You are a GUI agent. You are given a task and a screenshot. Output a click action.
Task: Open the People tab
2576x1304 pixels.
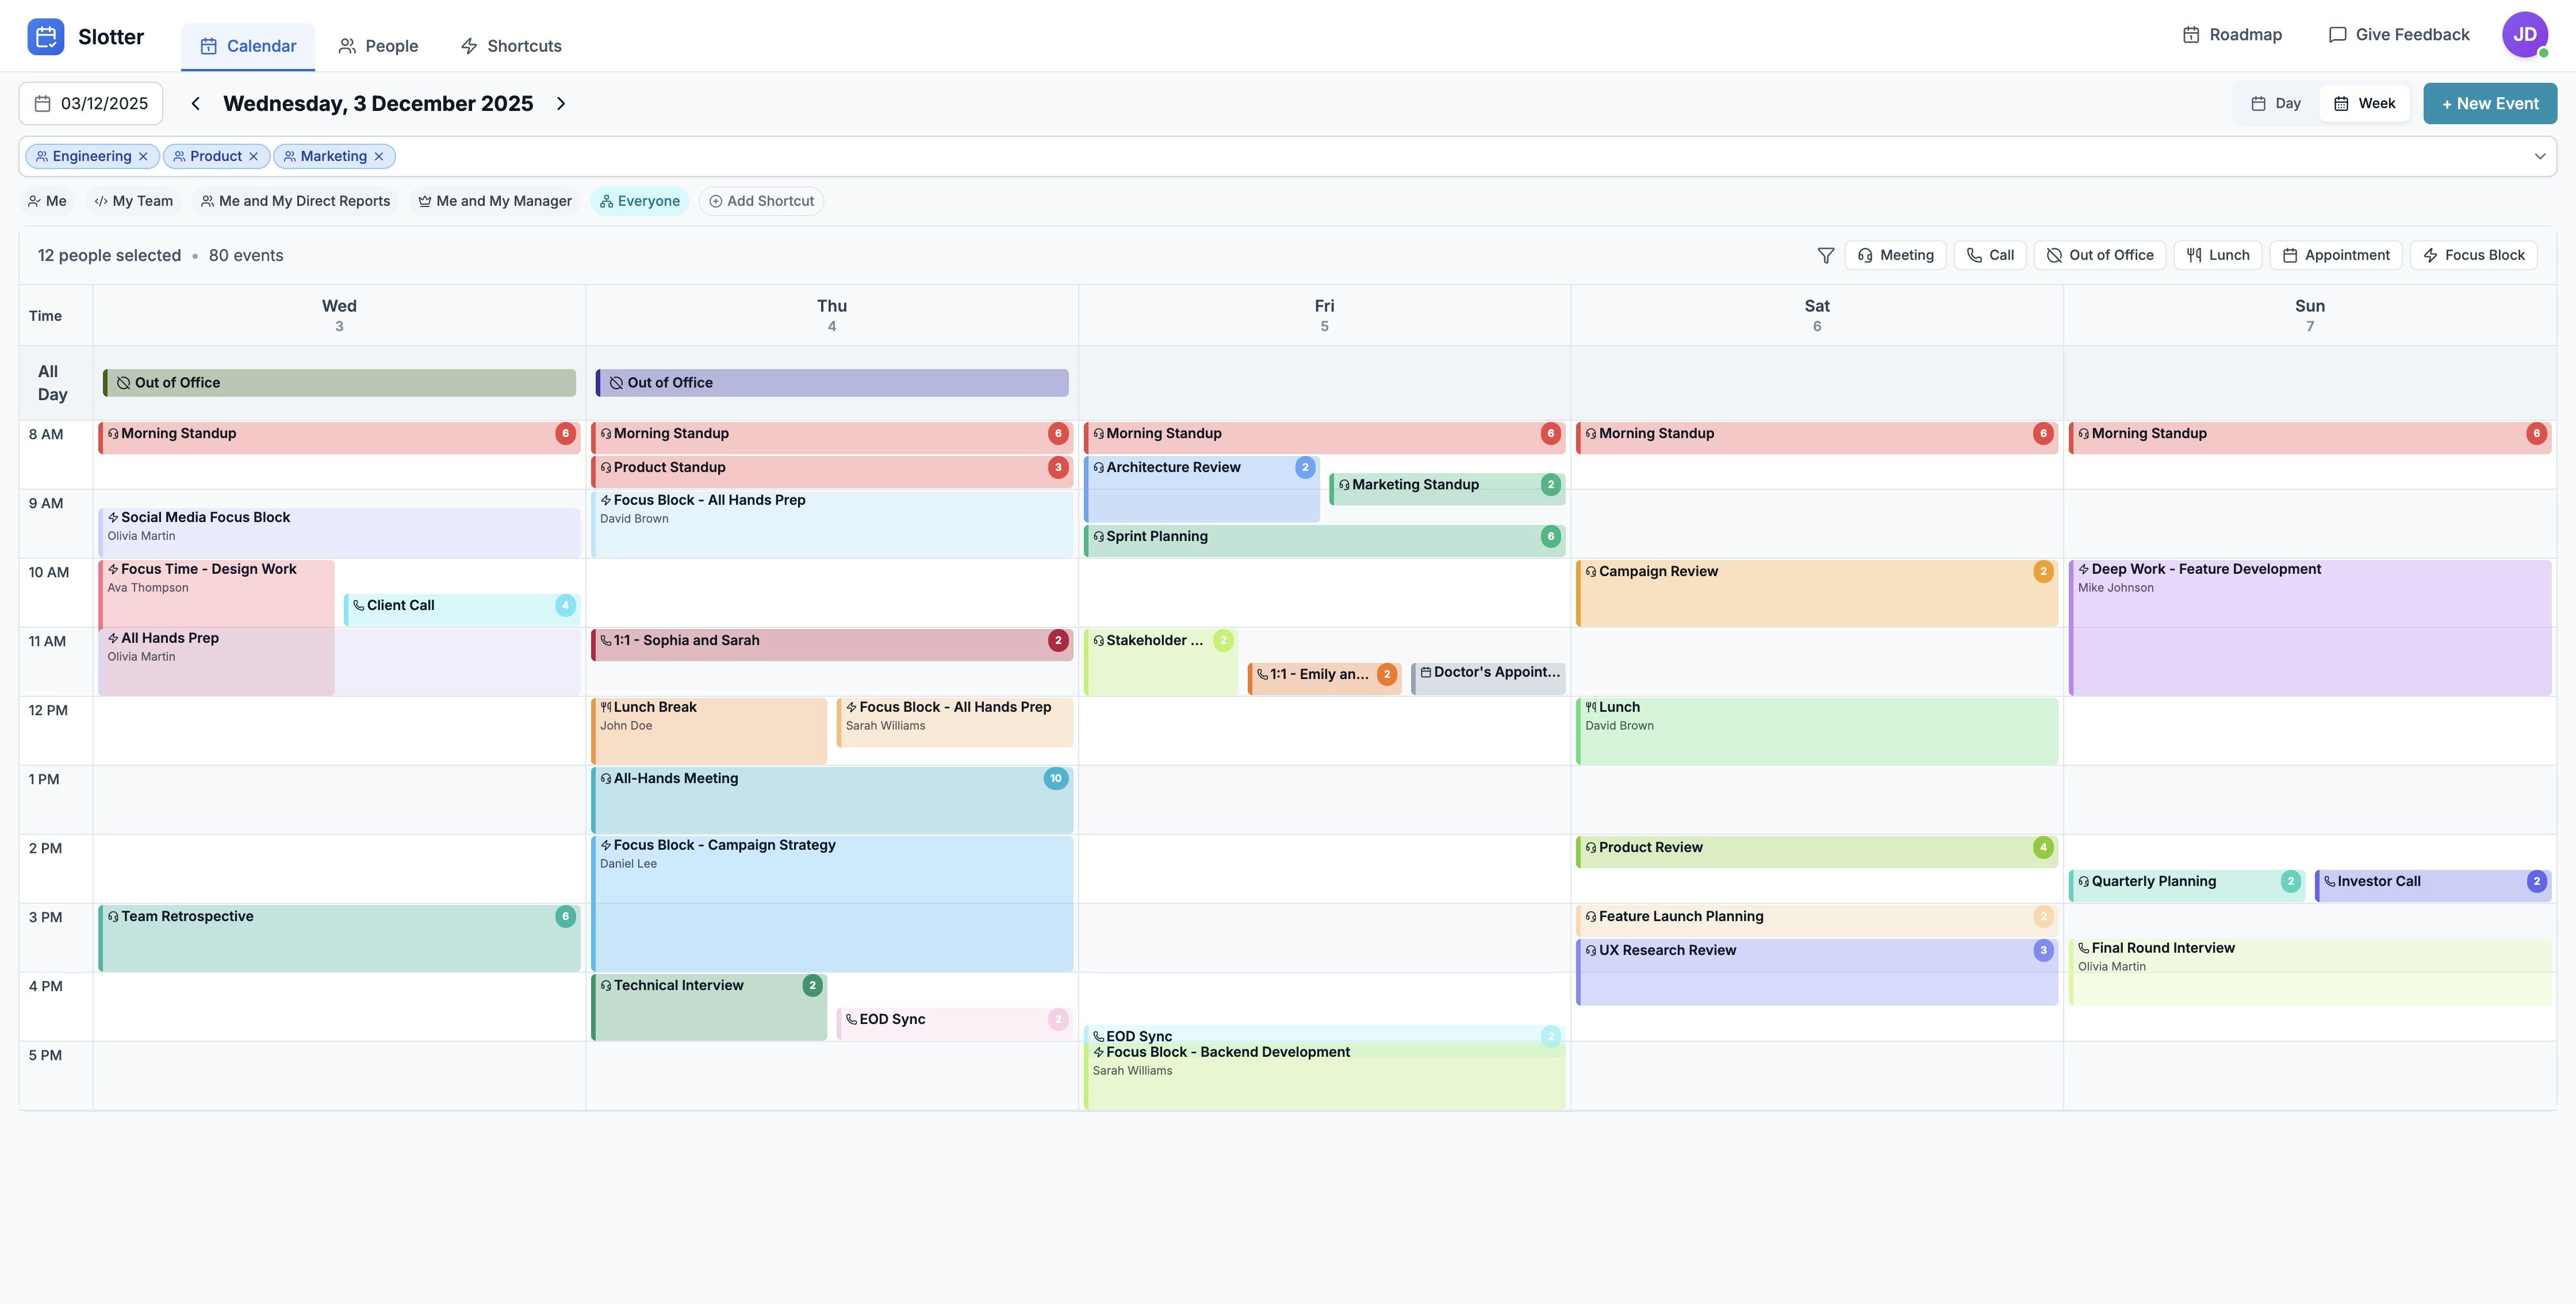(378, 46)
